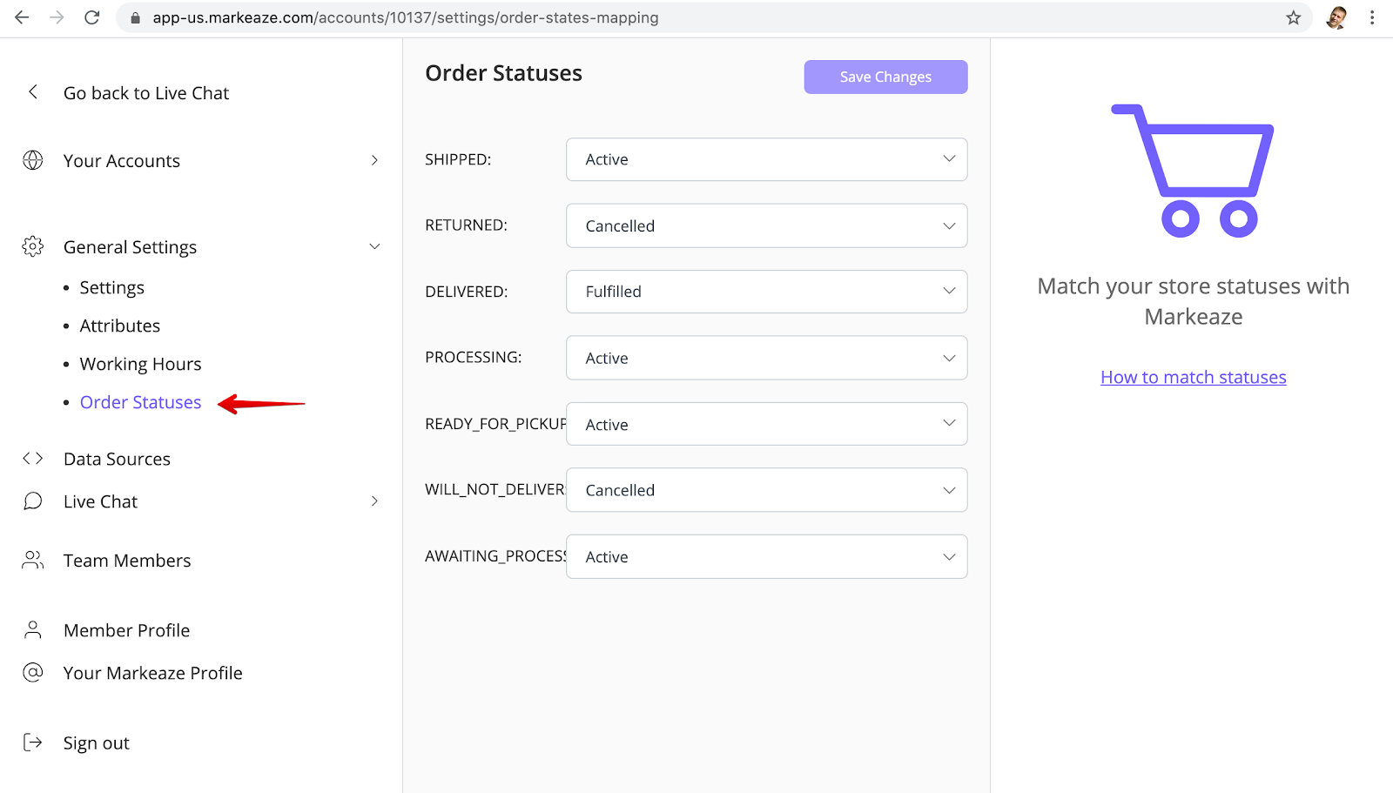Expand the Your Accounts submenu chevron
The width and height of the screenshot is (1393, 793).
coord(374,160)
